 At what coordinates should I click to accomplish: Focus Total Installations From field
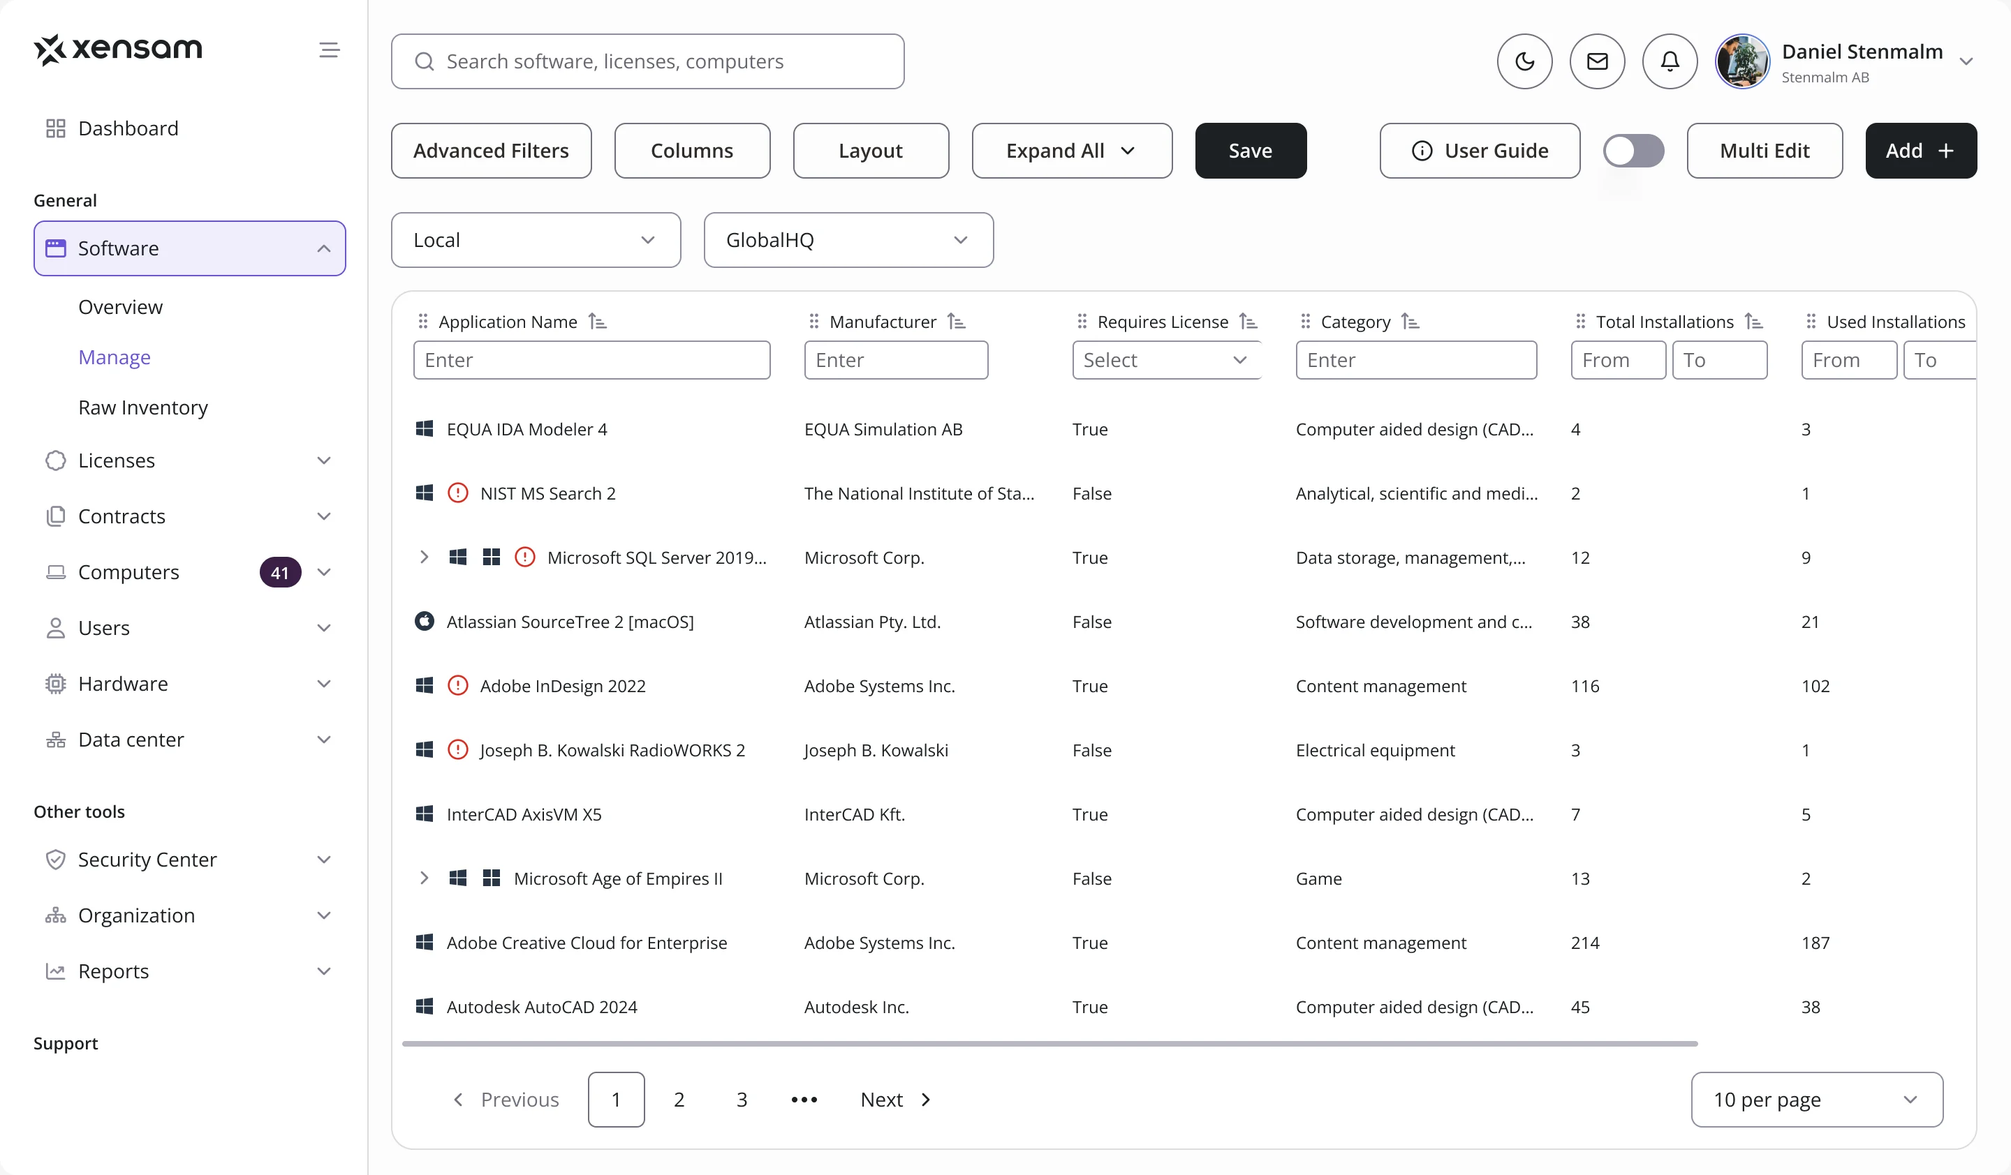click(1619, 360)
